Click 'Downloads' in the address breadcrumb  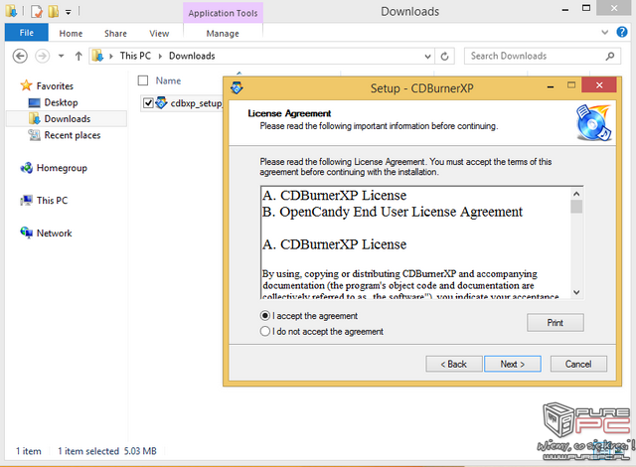tap(192, 56)
